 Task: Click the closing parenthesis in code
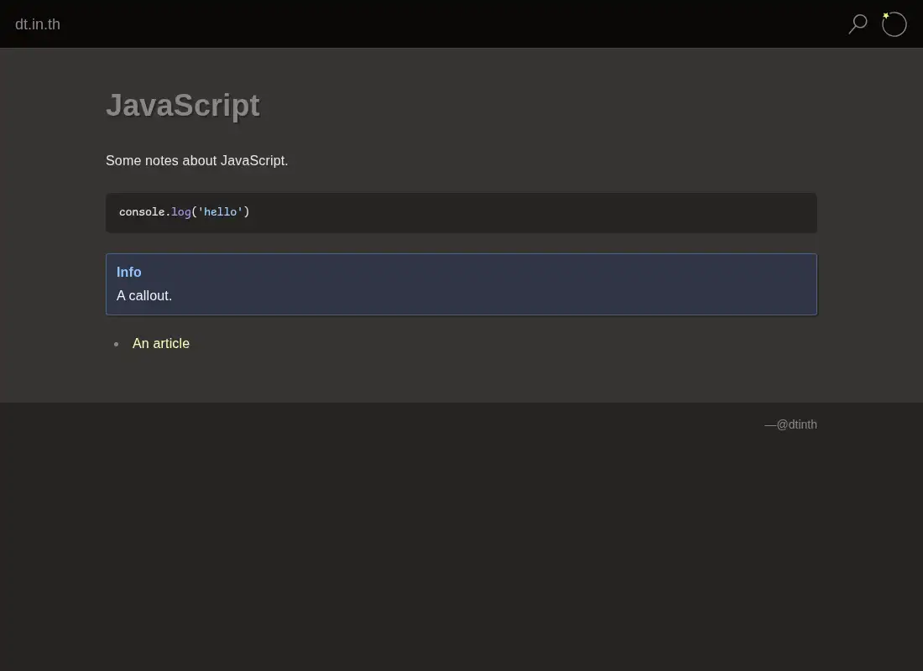point(247,212)
